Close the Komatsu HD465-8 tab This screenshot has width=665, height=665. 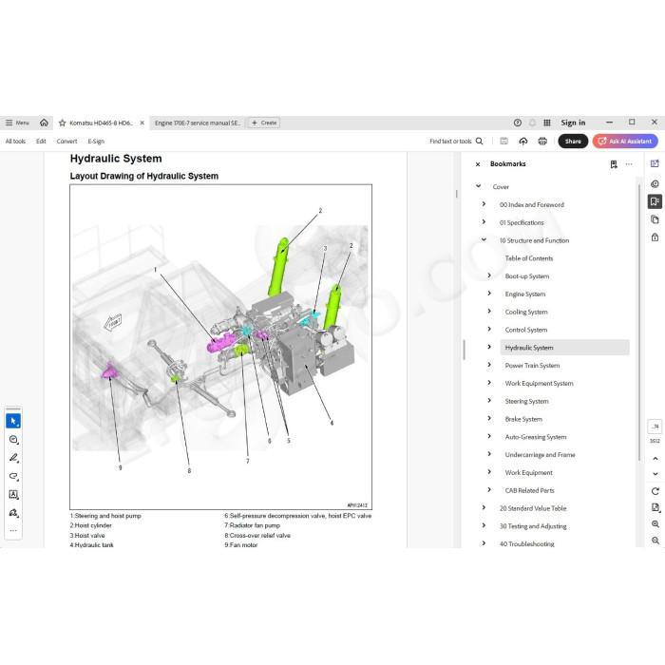pyautogui.click(x=142, y=123)
